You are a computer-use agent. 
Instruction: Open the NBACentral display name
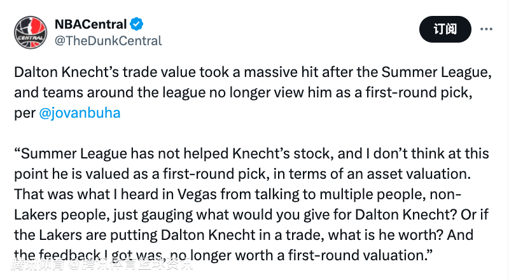(90, 24)
